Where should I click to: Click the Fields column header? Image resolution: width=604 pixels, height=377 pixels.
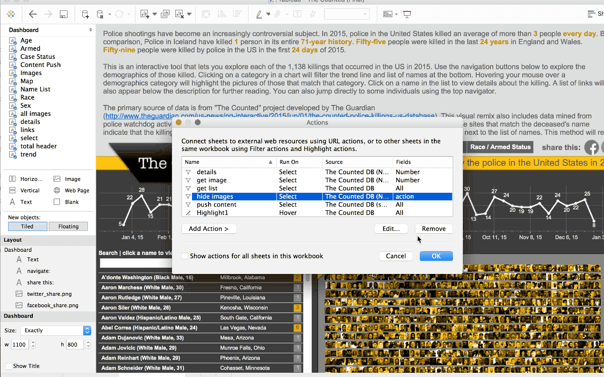[x=422, y=162]
